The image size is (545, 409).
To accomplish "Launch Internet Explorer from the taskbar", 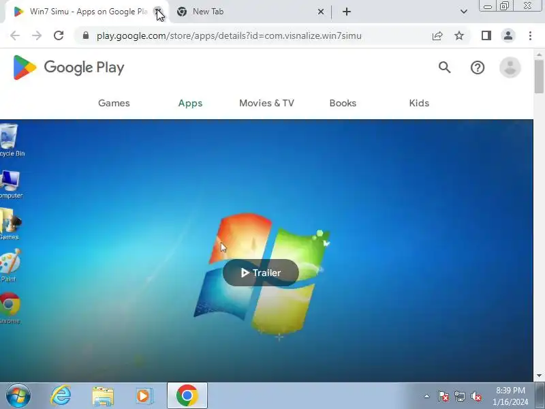I will click(61, 396).
